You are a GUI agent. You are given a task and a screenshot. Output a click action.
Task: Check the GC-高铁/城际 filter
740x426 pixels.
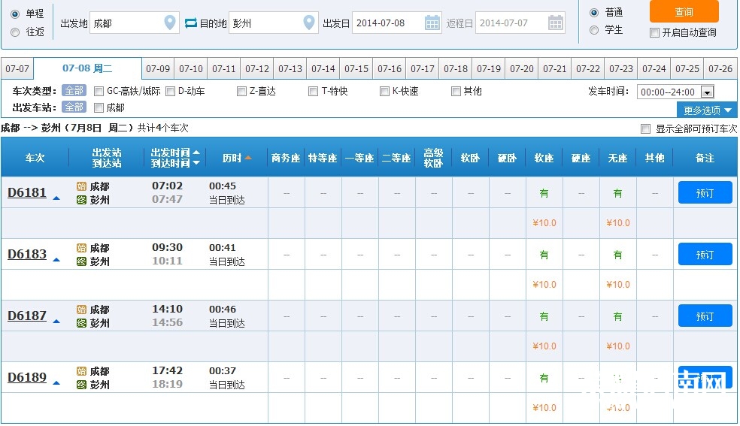tap(99, 91)
